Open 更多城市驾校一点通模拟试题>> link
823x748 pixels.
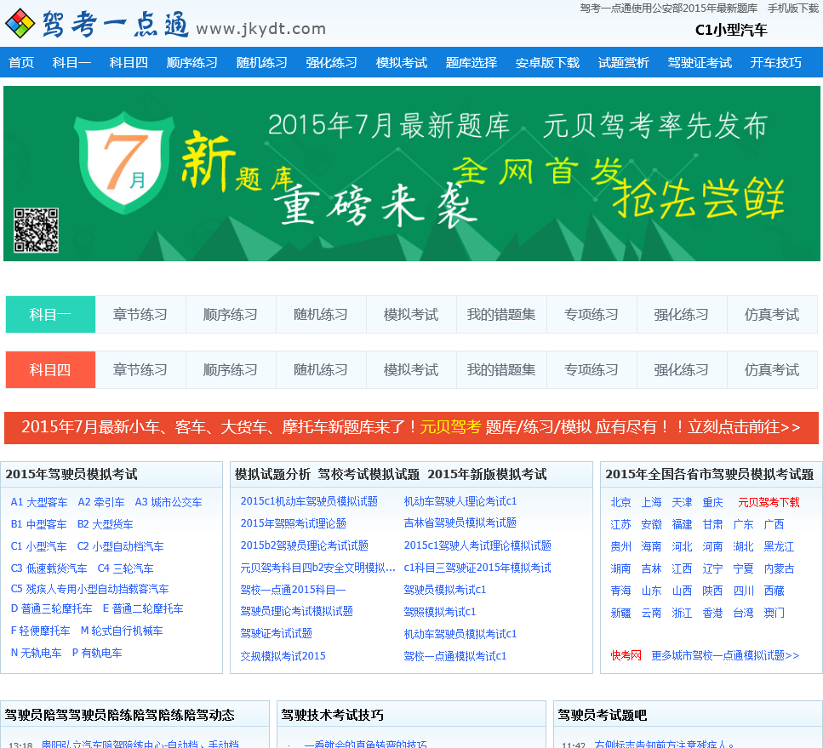[x=725, y=655]
